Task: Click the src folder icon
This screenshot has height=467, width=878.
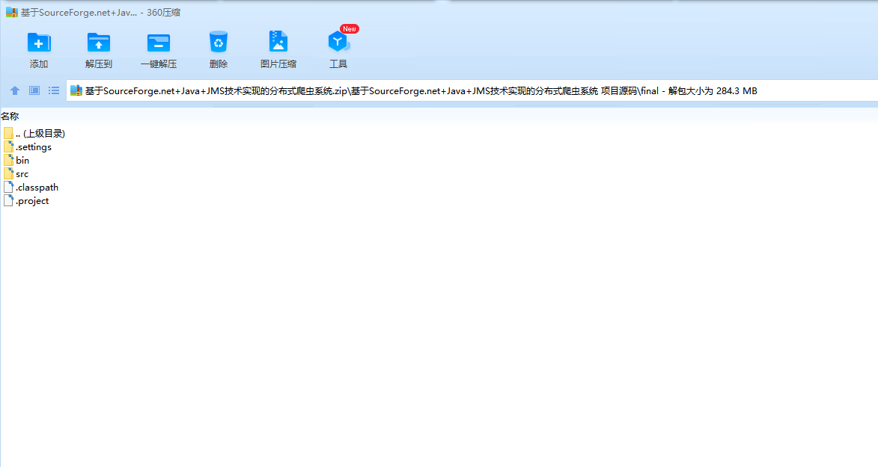Action: pos(8,173)
